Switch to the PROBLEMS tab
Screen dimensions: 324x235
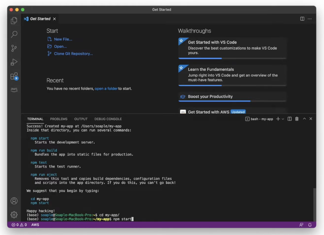pyautogui.click(x=59, y=119)
